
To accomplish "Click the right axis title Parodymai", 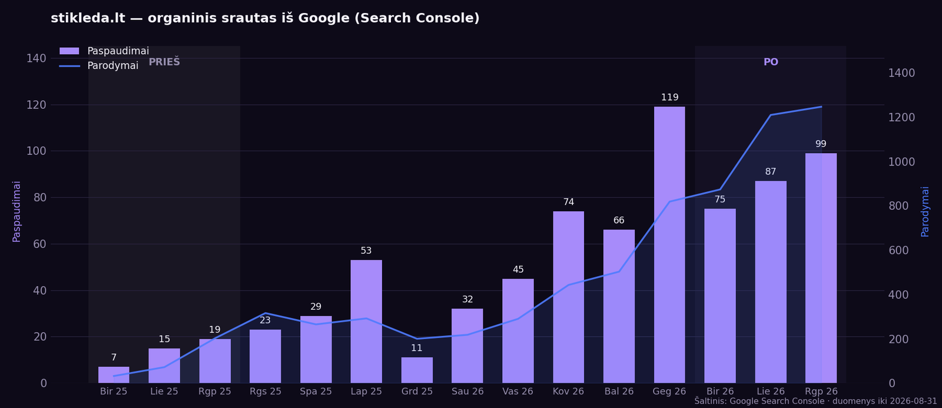I will click(x=925, y=211).
